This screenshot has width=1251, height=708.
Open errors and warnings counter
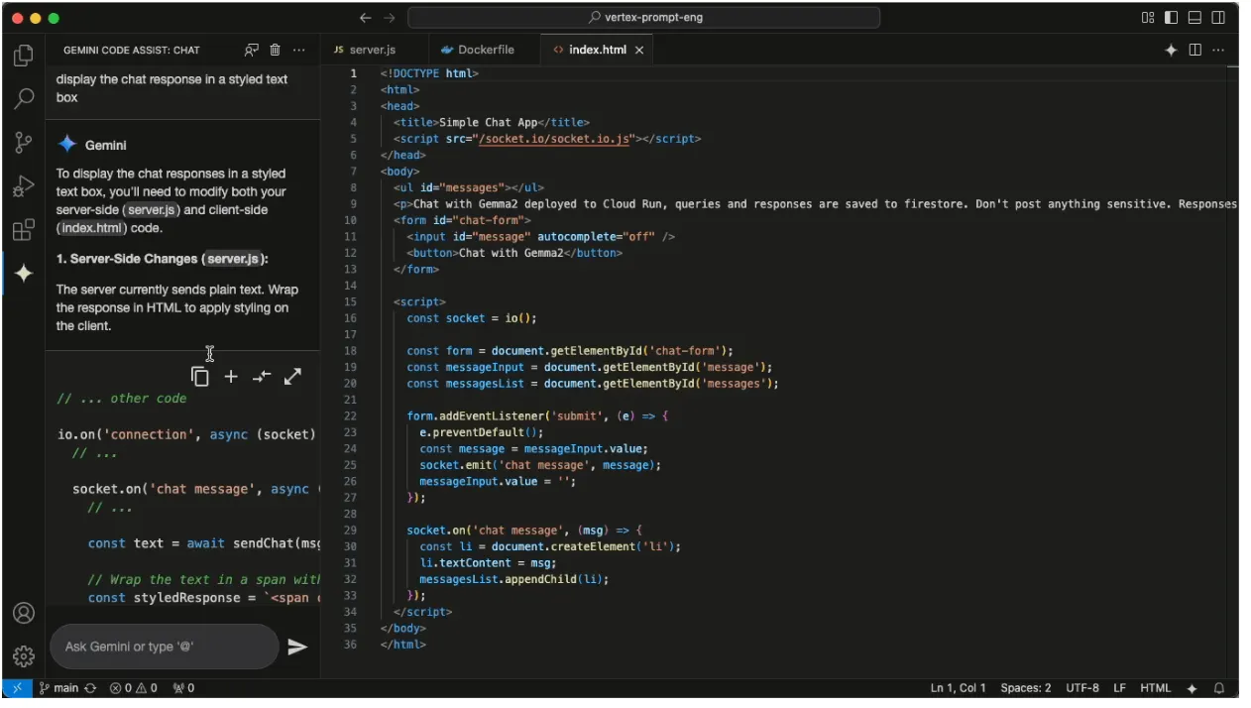point(133,688)
